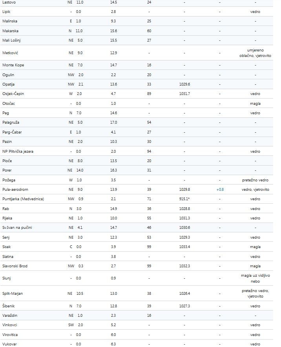Viewport: 281px width, 347px height.
Task: Select the NP Plitvička jezera station name
Action: pyautogui.click(x=18, y=151)
